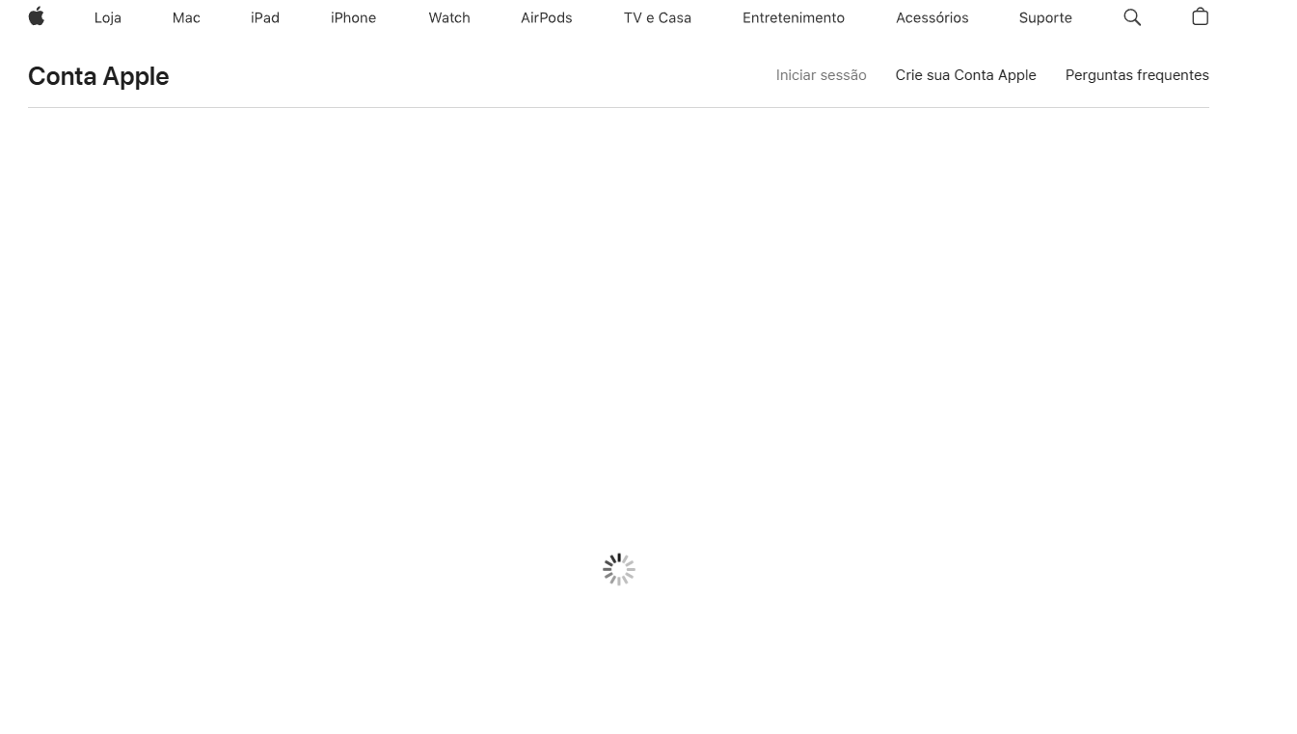Open the TV e Casa menu
This screenshot has height=734, width=1297.
point(658,18)
